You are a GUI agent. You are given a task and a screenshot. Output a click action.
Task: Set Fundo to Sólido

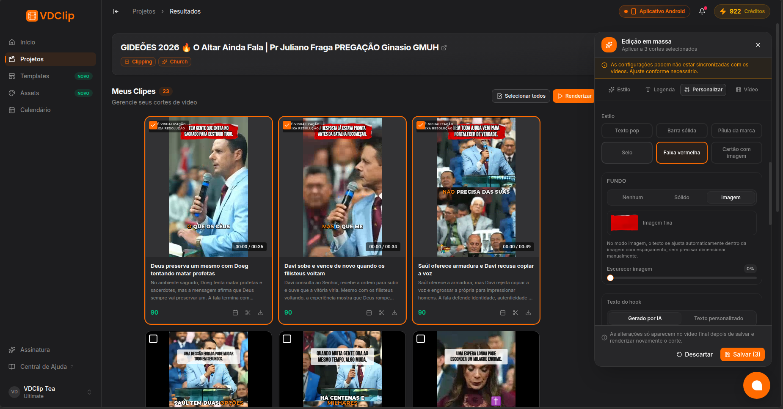682,198
